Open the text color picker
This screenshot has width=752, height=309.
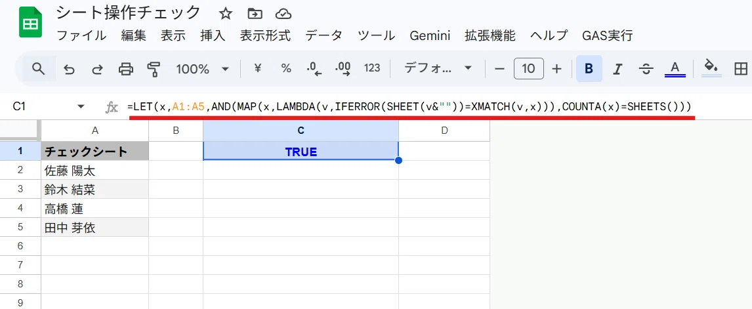(x=675, y=69)
